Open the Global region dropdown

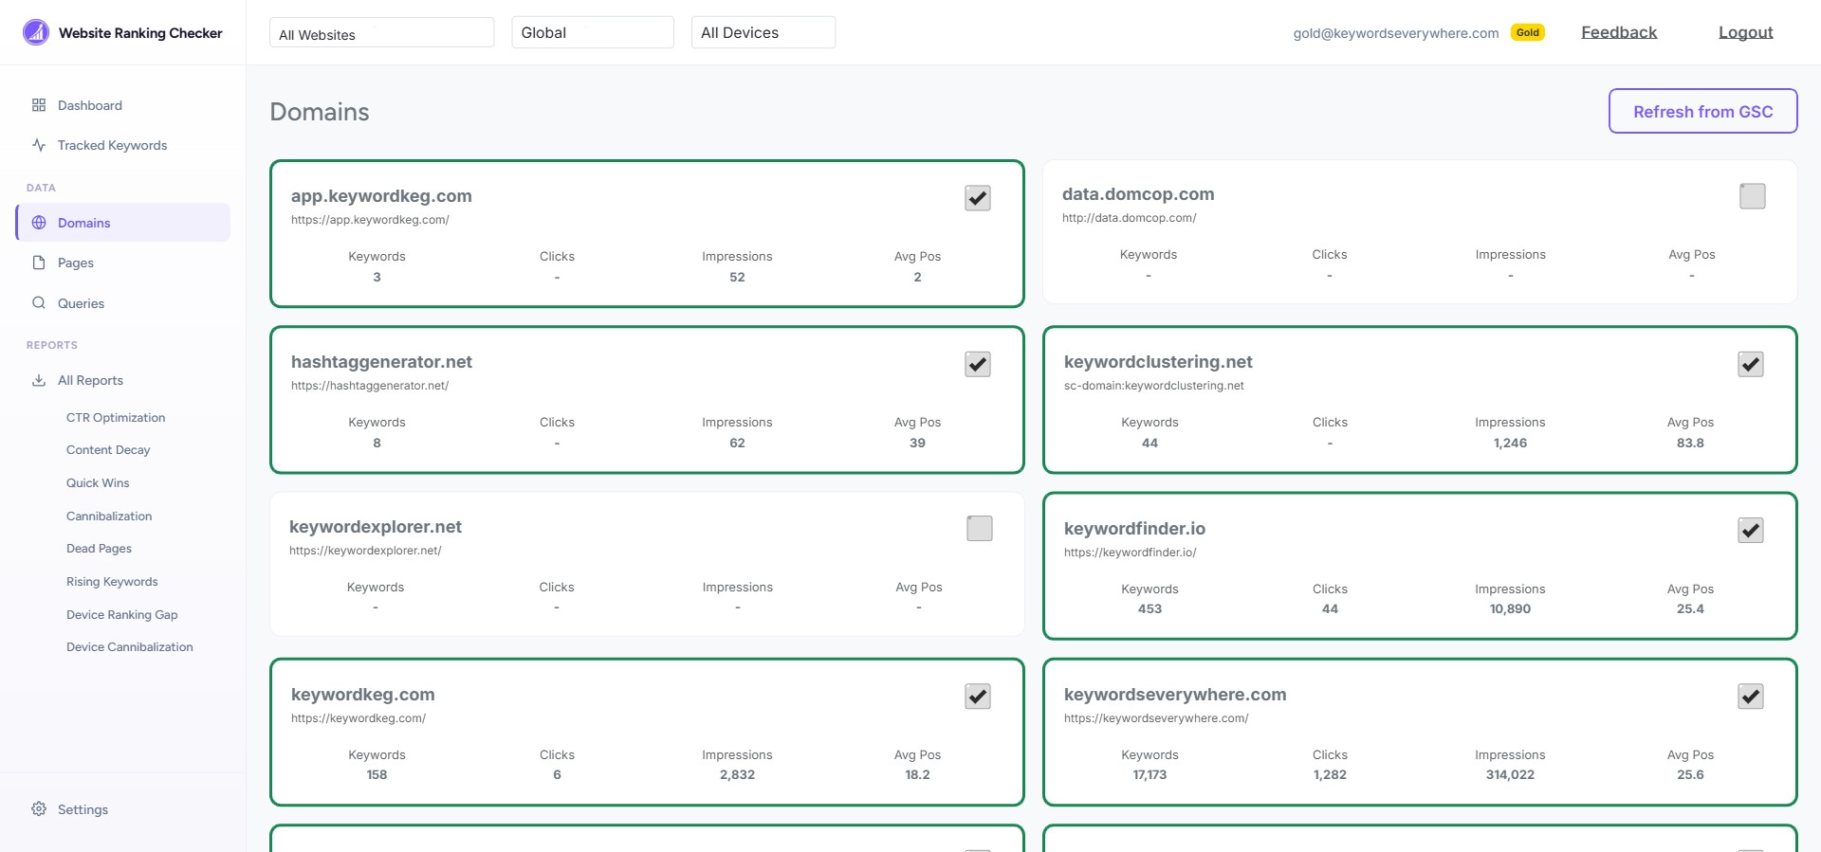tap(593, 32)
